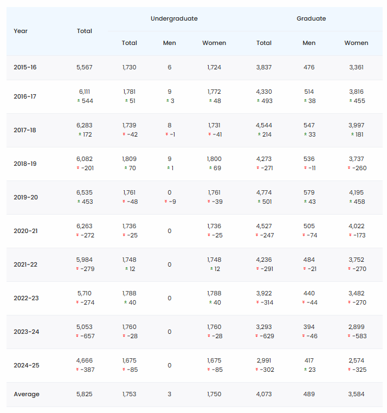Click red down arrow beside -657
The image size is (387, 413).
pos(77,336)
